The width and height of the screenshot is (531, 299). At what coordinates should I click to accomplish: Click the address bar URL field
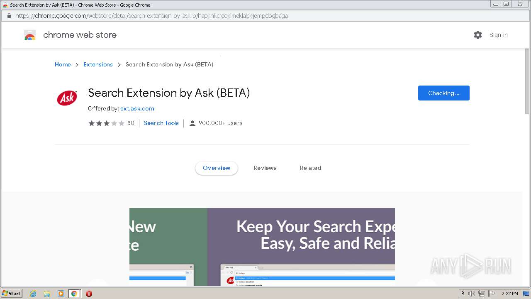(265, 16)
